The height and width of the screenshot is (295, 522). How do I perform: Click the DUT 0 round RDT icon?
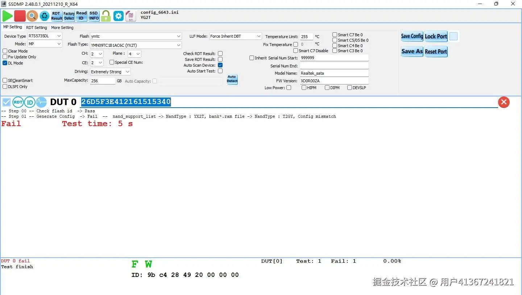click(x=18, y=102)
